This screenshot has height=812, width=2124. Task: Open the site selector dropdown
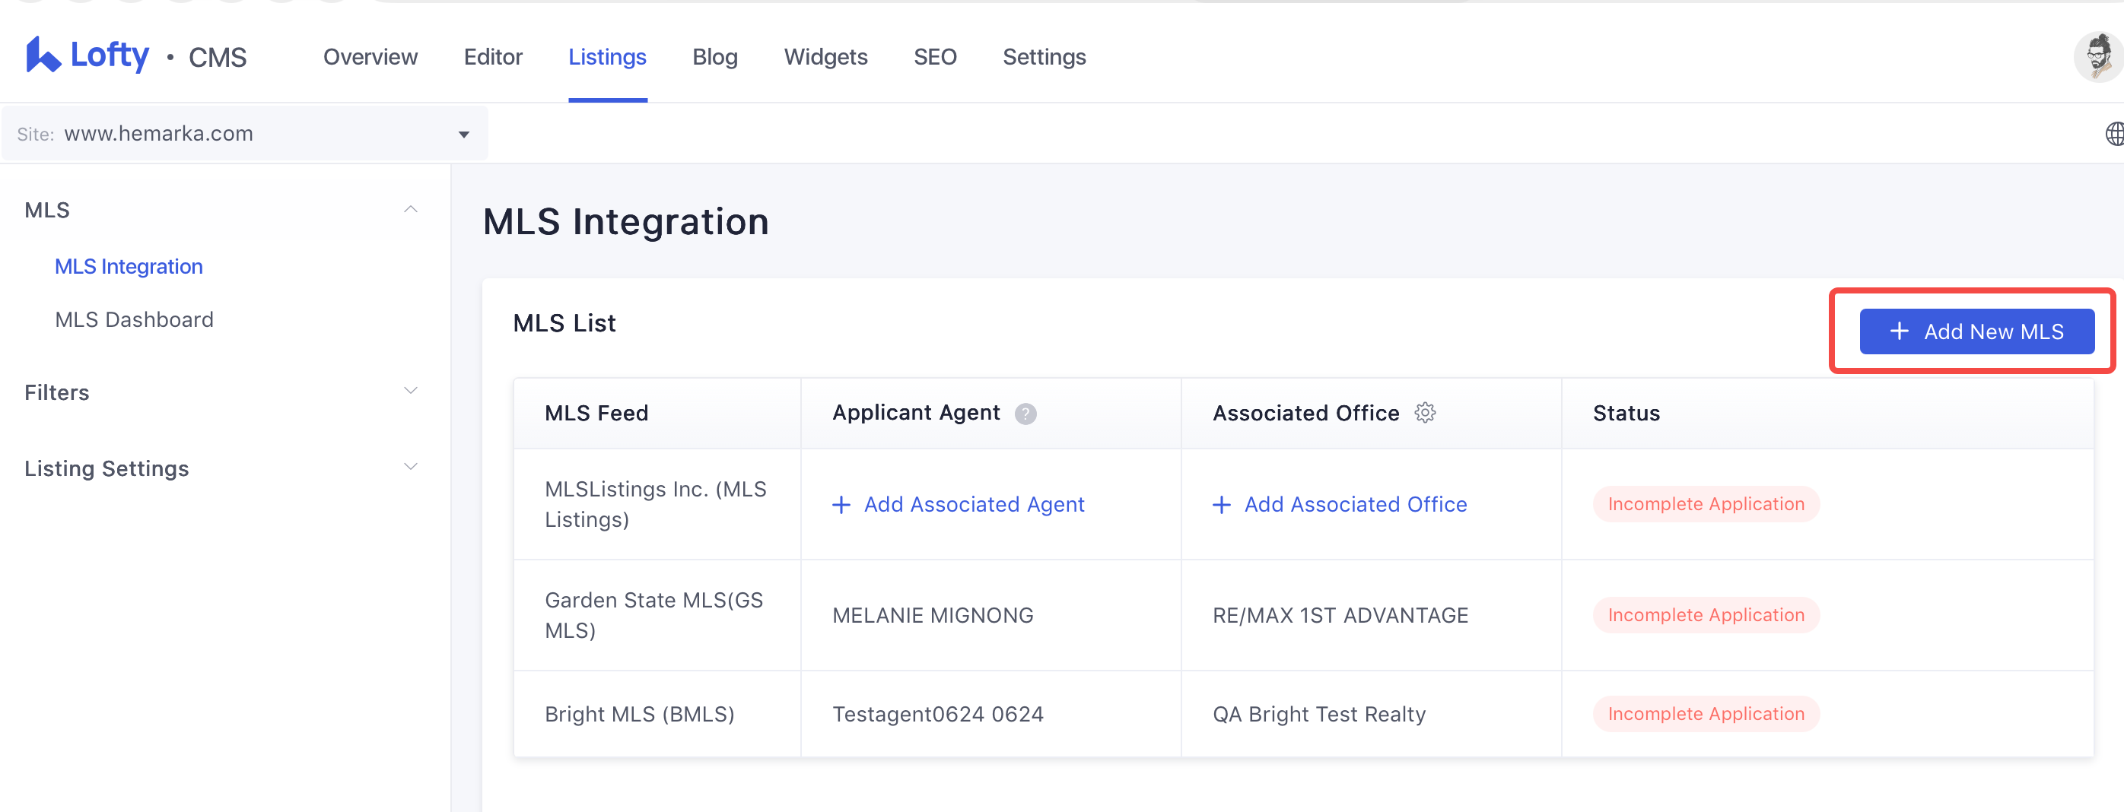(245, 134)
